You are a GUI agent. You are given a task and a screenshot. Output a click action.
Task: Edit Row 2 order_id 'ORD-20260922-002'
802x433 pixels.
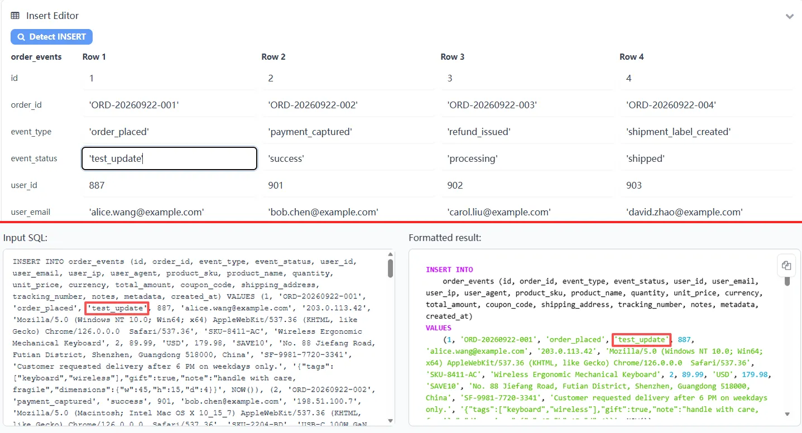(349, 105)
